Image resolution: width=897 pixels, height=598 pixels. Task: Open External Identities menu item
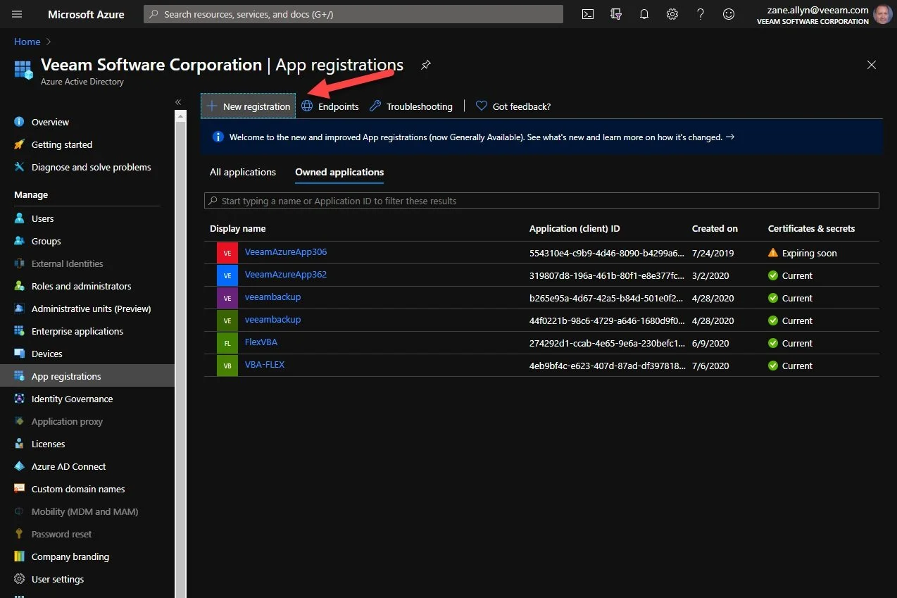68,263
